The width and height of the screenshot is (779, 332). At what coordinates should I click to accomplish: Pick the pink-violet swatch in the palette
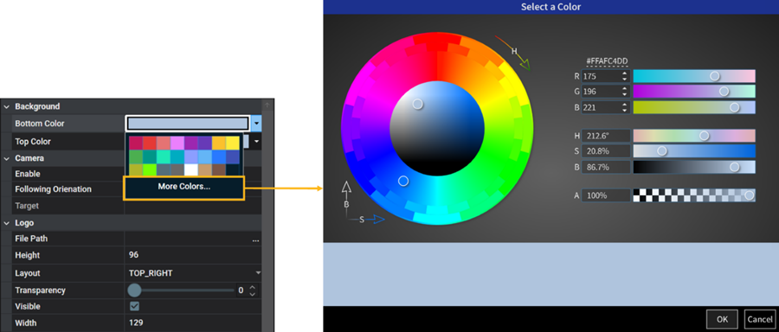click(177, 143)
